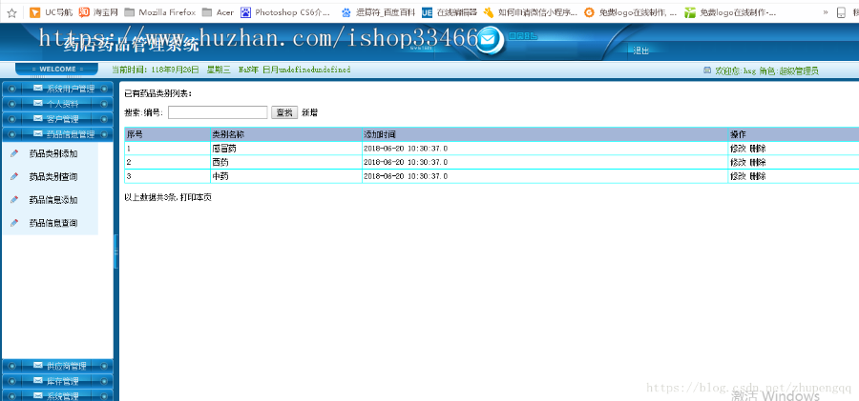The image size is (859, 401).
Task: Click the 查找 search button
Action: (x=284, y=112)
